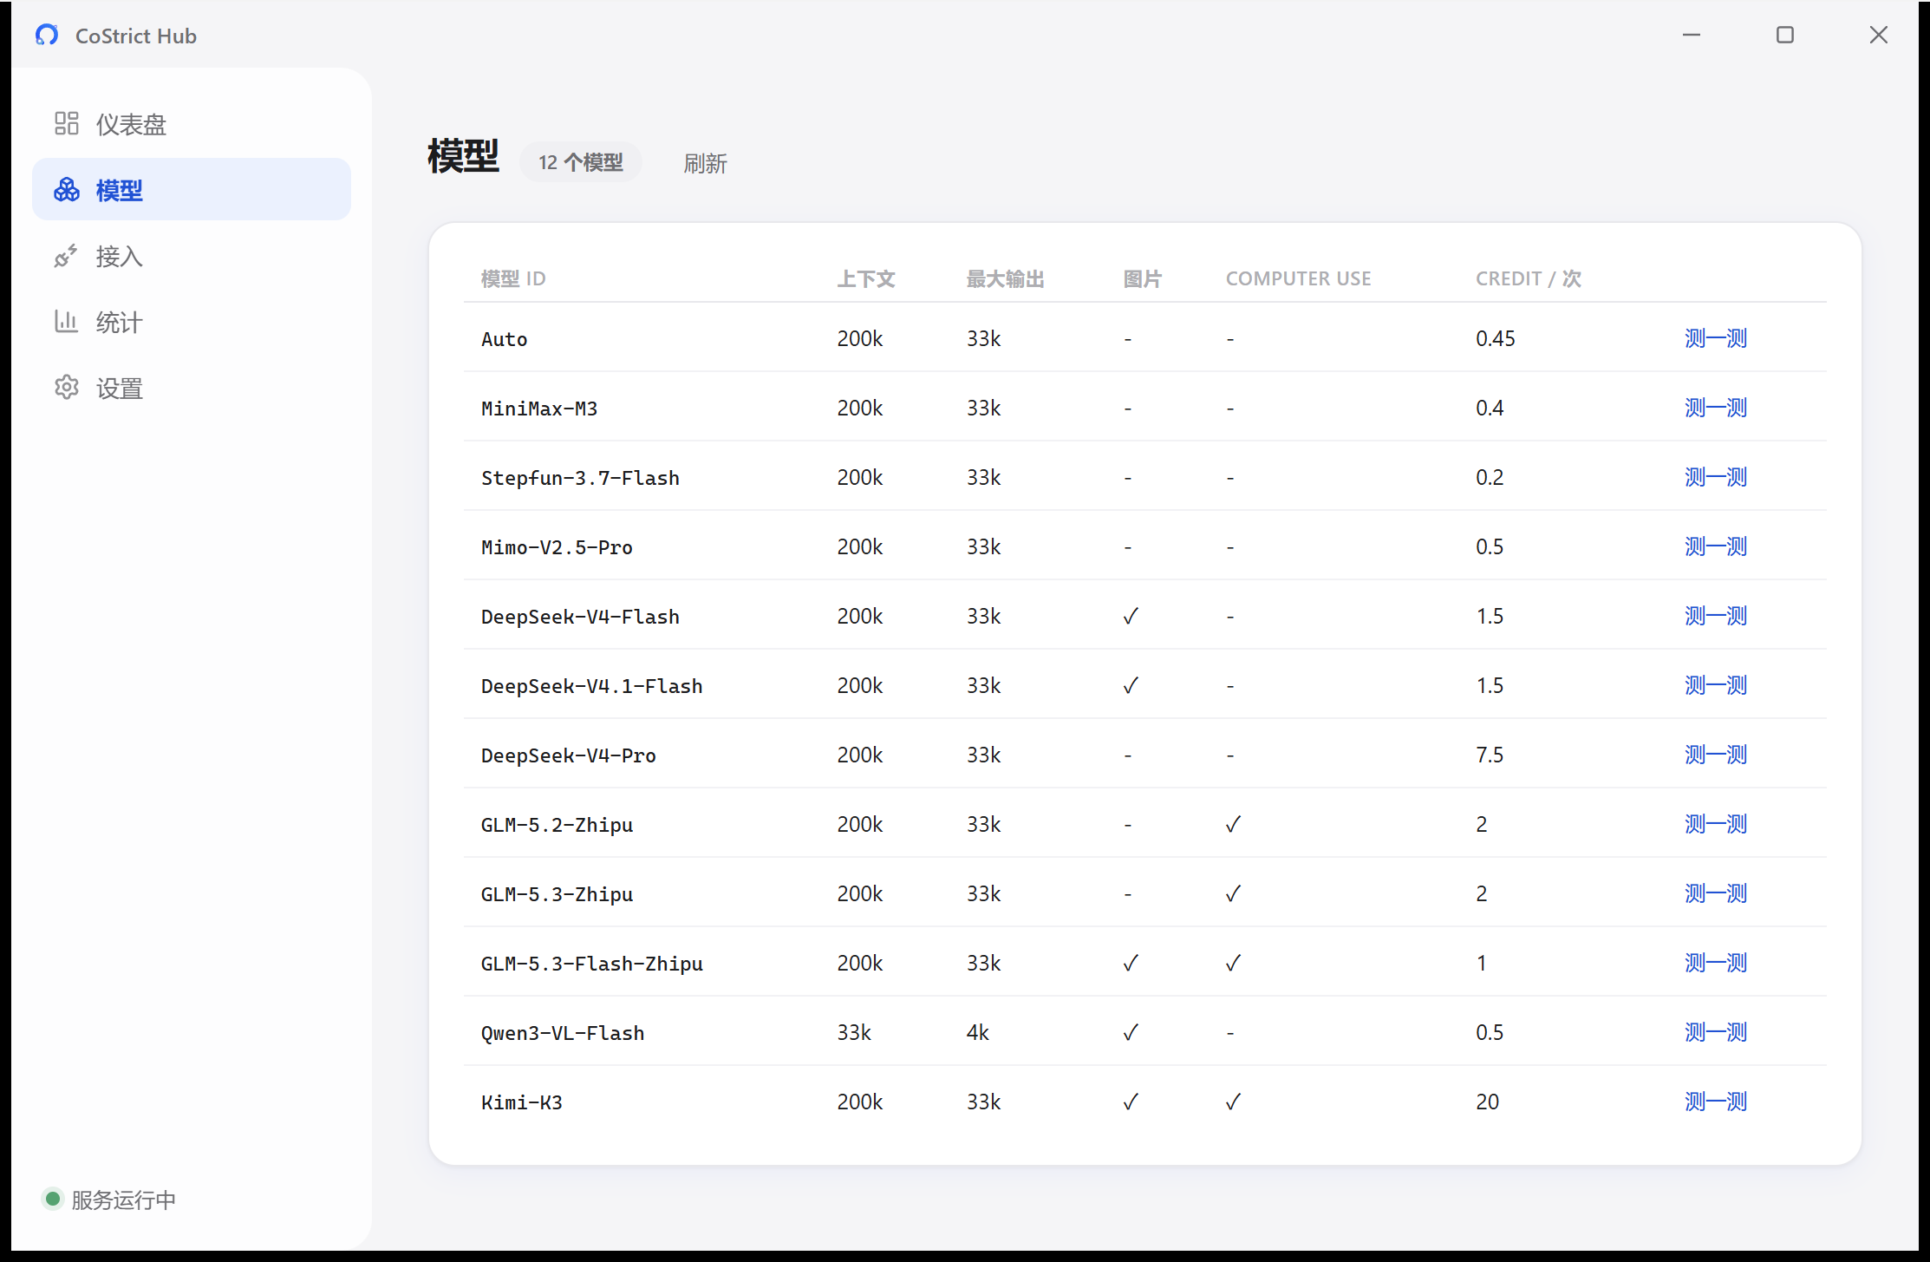This screenshot has height=1262, width=1930.
Task: Click the 模型 ID column header
Action: point(513,278)
